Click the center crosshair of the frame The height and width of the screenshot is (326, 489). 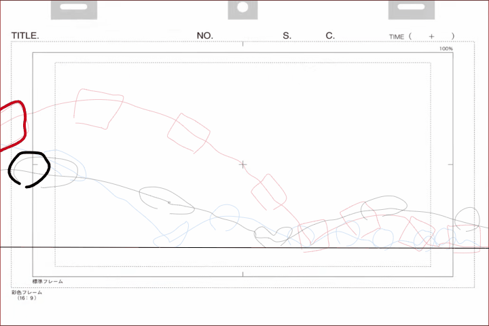243,164
